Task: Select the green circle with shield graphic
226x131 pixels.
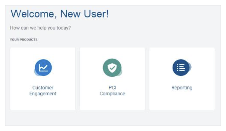Action: tap(112, 67)
